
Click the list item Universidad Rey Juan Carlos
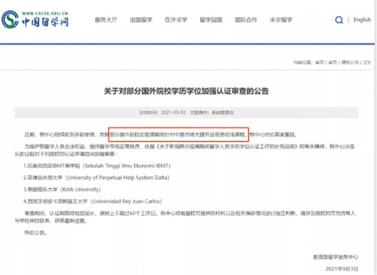click(x=92, y=201)
